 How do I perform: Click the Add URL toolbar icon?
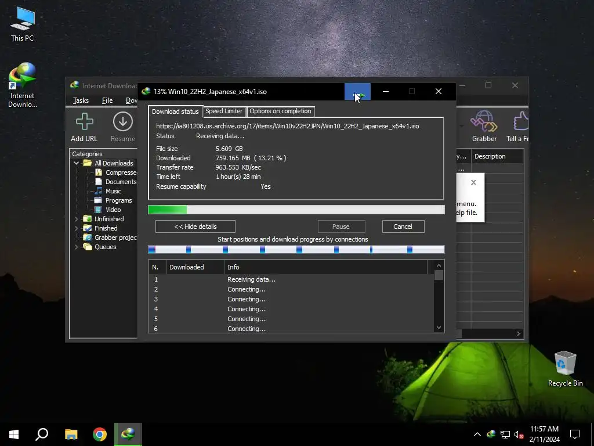click(x=84, y=122)
